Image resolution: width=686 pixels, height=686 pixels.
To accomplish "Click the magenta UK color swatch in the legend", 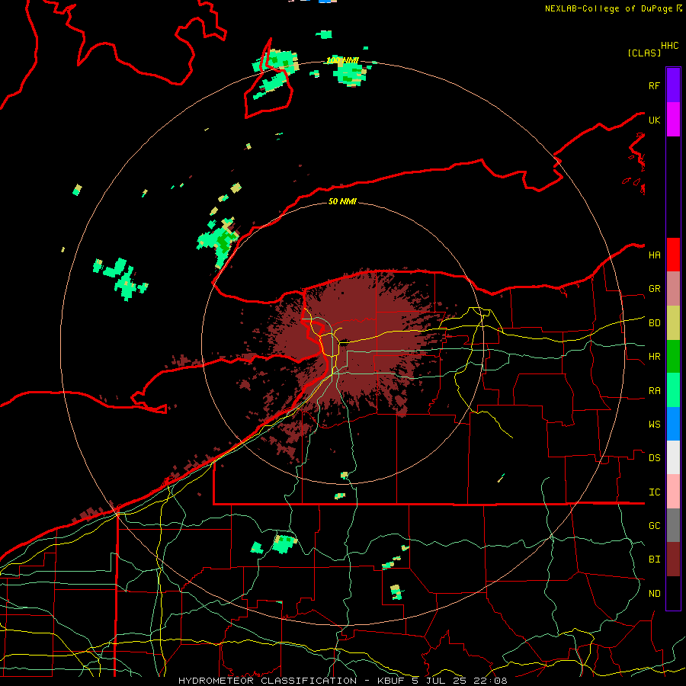I will click(x=673, y=120).
